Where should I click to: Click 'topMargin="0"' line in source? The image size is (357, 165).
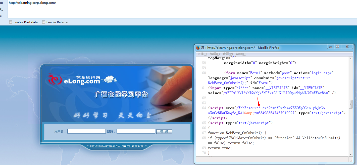(222, 58)
